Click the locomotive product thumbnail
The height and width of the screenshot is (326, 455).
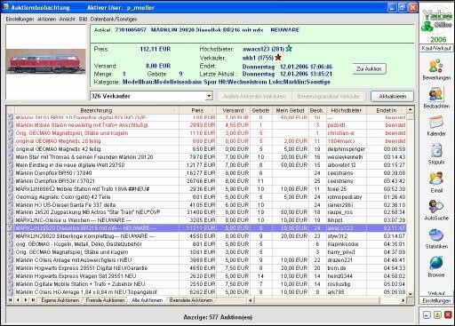[x=45, y=61]
